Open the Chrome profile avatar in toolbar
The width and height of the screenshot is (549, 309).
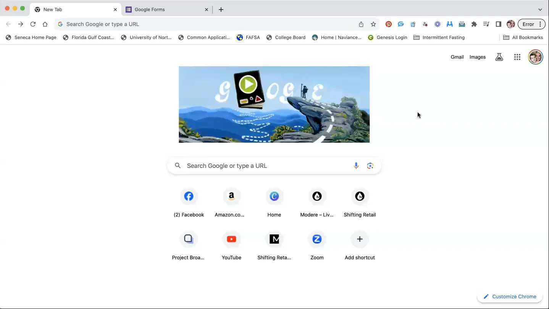(510, 24)
